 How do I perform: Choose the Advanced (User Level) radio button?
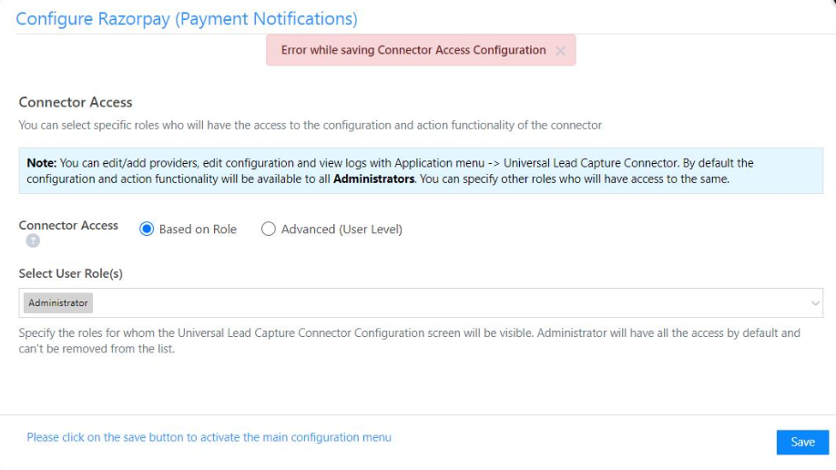pos(269,230)
